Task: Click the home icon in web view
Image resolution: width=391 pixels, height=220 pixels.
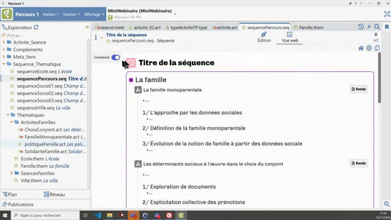Action: tap(361, 48)
